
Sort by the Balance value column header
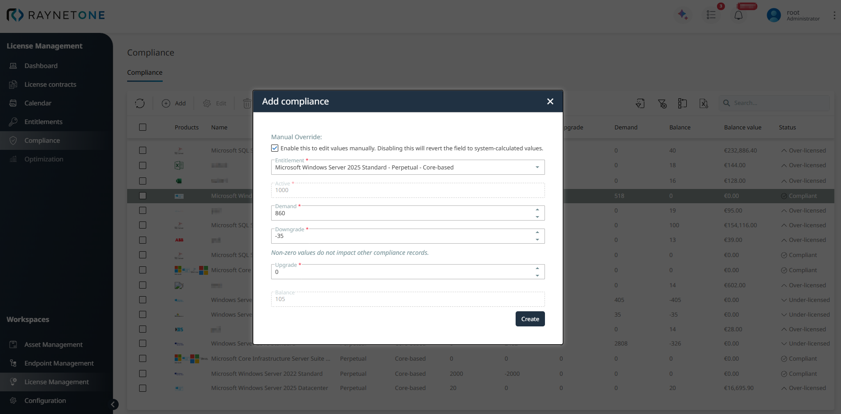click(742, 127)
